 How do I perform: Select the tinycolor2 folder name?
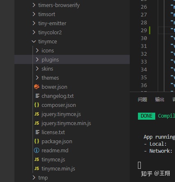click(x=50, y=32)
